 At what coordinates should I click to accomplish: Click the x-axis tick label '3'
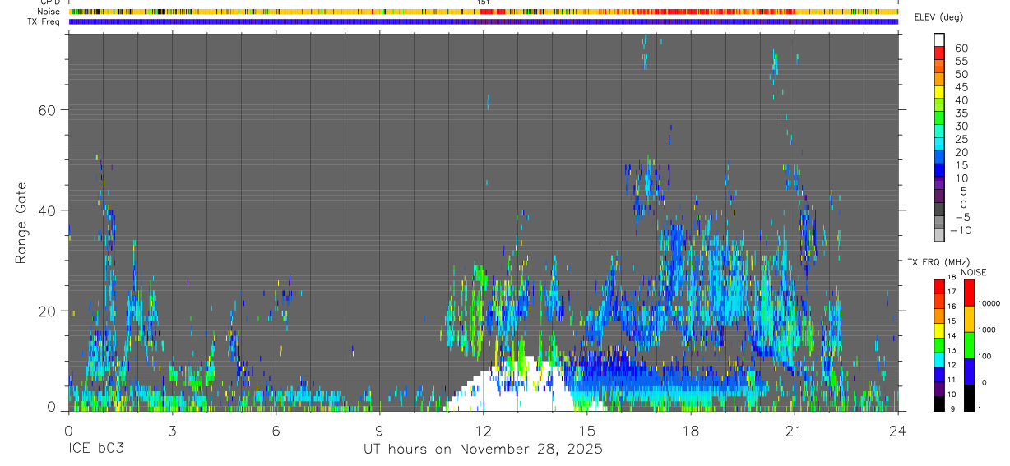tap(172, 431)
